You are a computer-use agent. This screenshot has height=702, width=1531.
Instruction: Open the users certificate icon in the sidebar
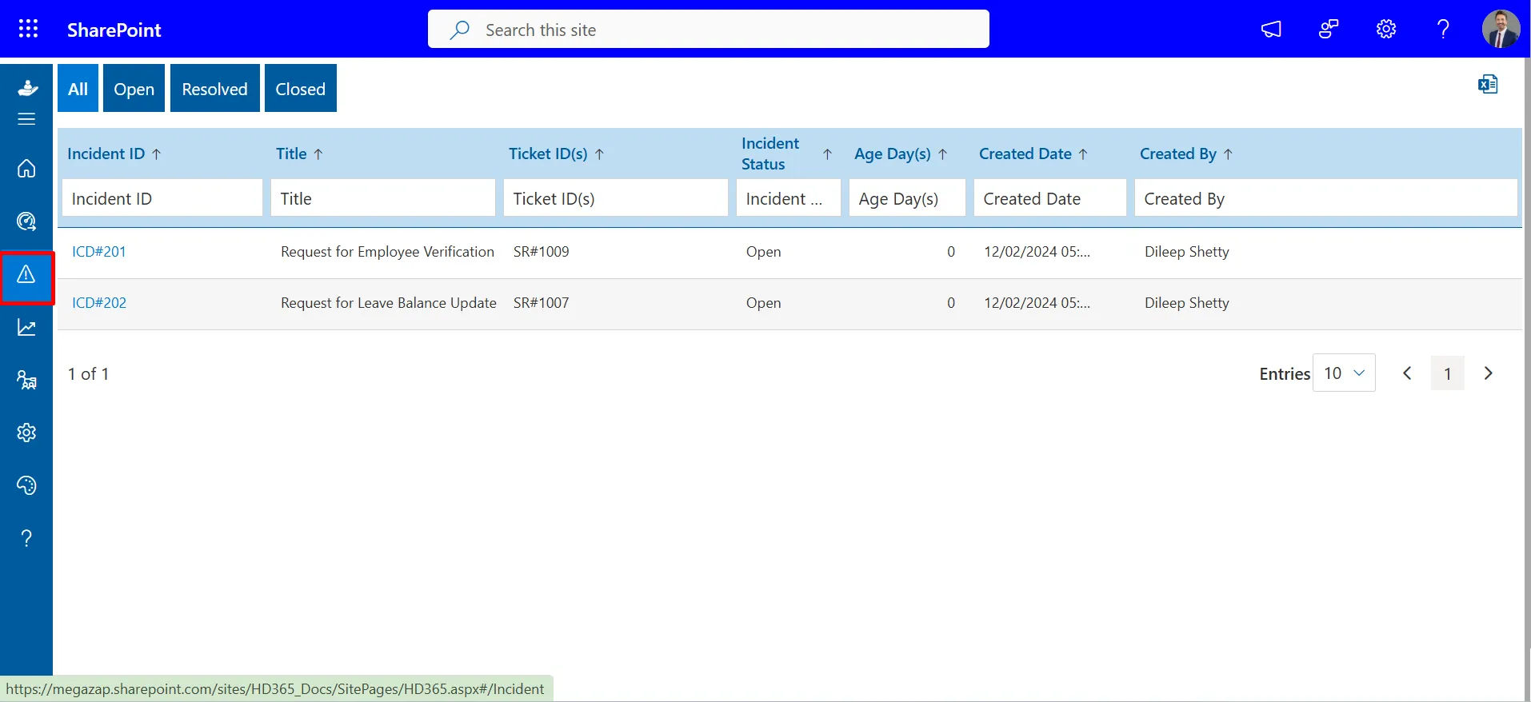click(26, 380)
